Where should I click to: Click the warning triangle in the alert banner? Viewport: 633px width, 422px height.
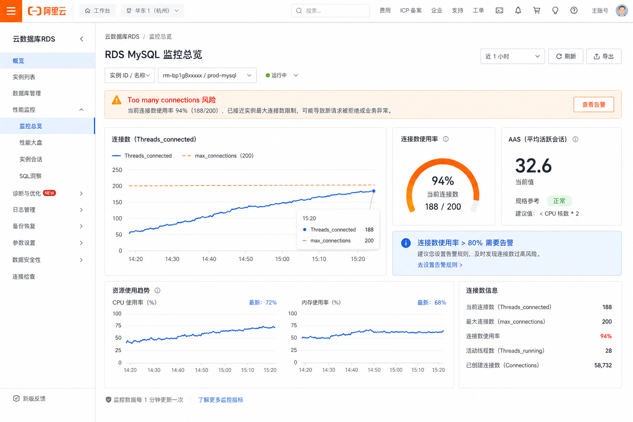click(117, 100)
